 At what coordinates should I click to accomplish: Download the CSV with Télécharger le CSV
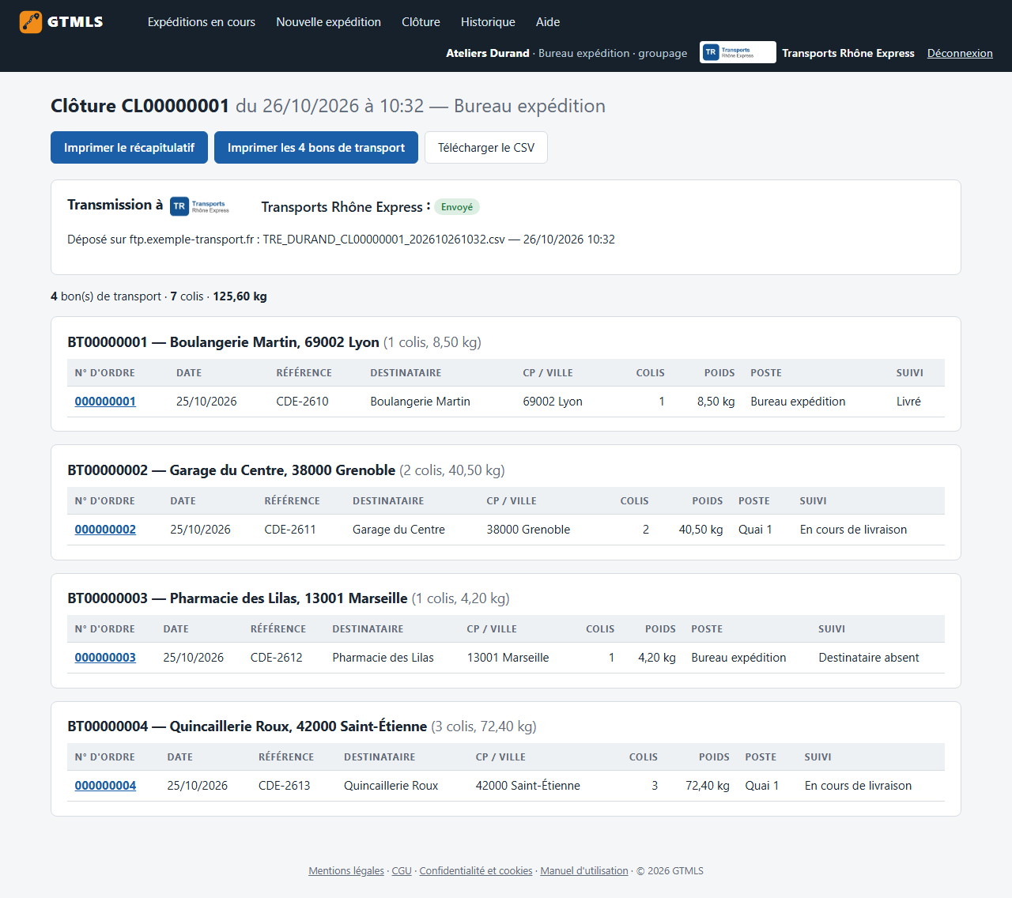(x=486, y=148)
